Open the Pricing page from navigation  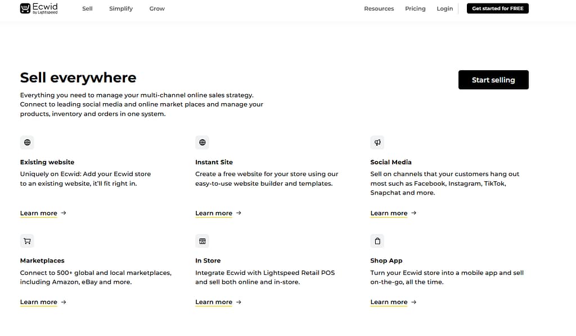coord(415,8)
